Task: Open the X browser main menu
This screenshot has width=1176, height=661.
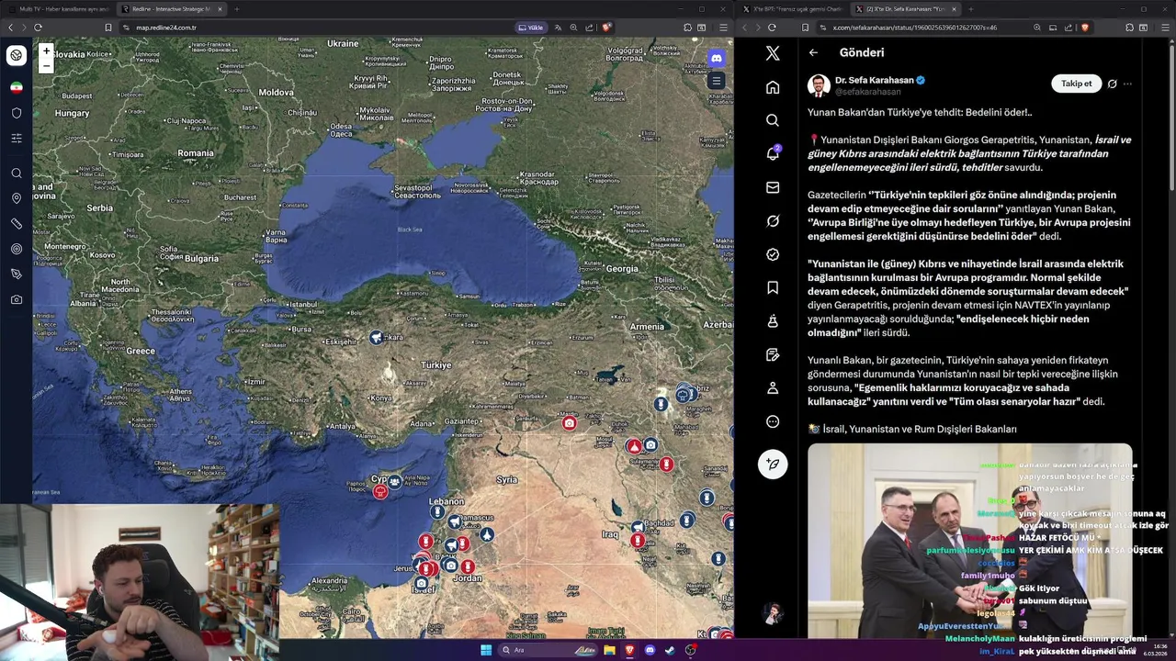Action: [x=1166, y=28]
